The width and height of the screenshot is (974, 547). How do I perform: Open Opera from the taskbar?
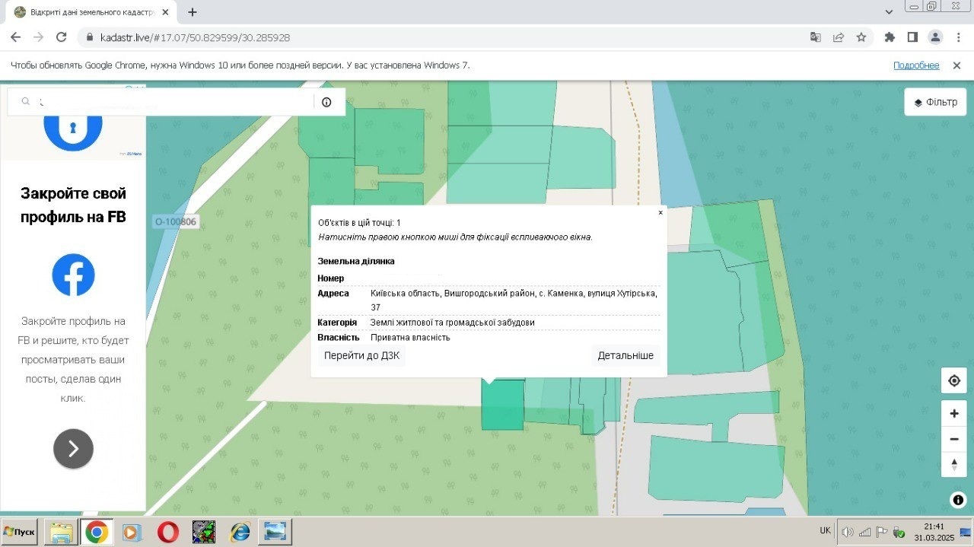tap(167, 532)
